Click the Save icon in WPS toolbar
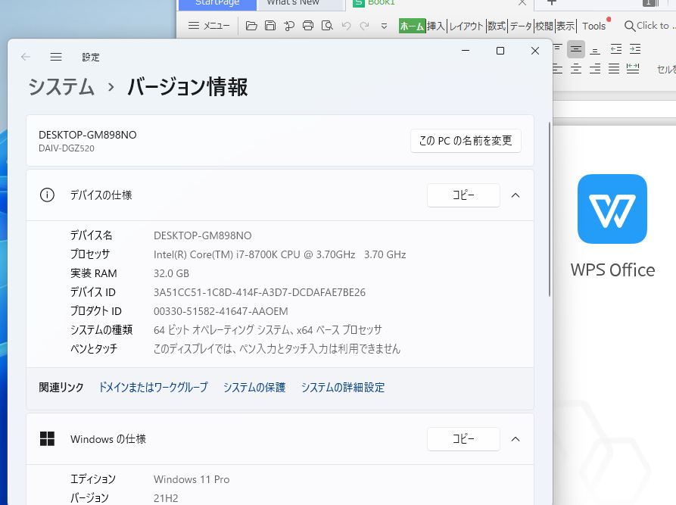The image size is (676, 505). [x=270, y=26]
